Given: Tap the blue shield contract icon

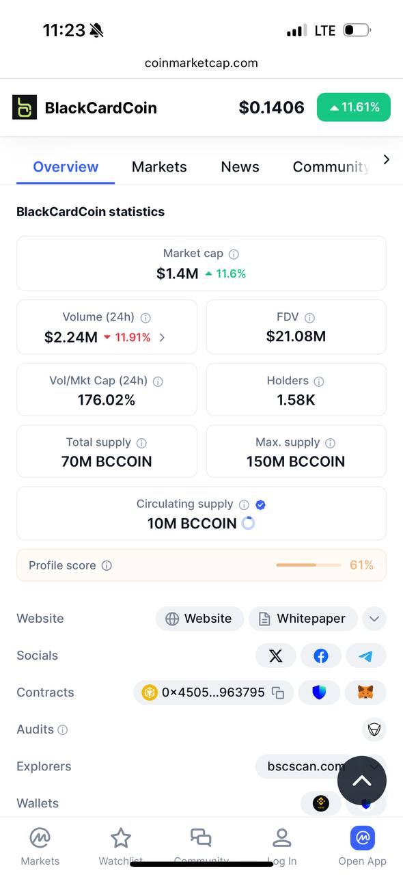Looking at the screenshot, I should coord(319,692).
